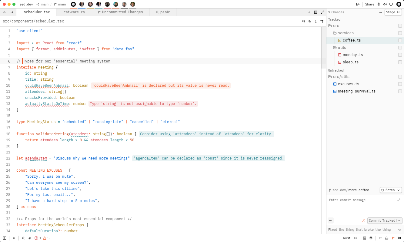Open the debugger bug icon in status bar
The width and height of the screenshot is (404, 242).
point(371,238)
